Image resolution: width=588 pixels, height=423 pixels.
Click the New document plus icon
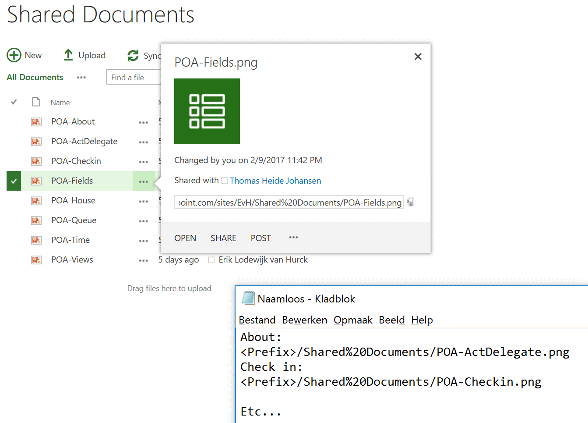tap(14, 55)
